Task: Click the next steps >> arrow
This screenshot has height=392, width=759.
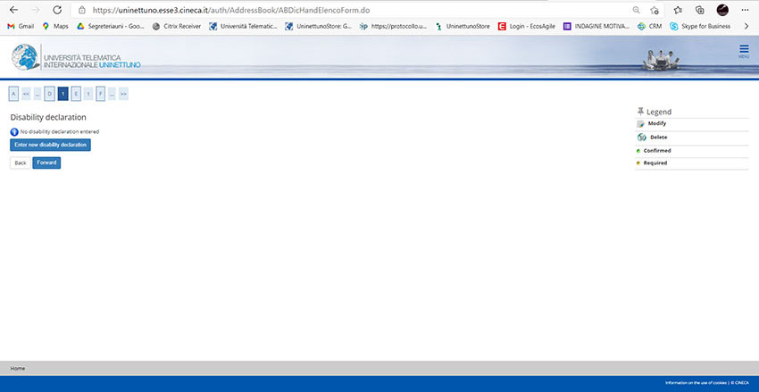Action: pyautogui.click(x=123, y=93)
